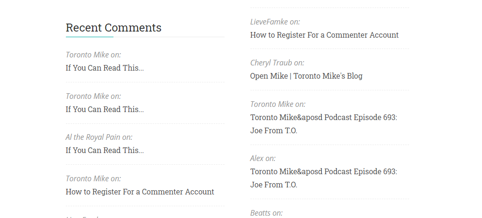Click cut-off commenter name below Commenter Account post
Viewport: 482px width, 218px height.
point(82,217)
